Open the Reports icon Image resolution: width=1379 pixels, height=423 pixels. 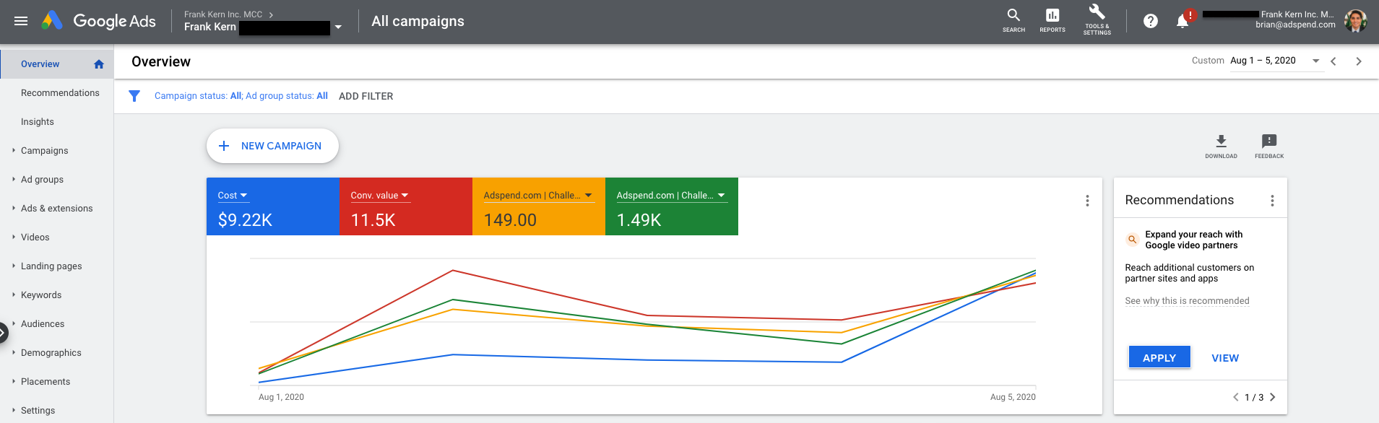click(x=1052, y=20)
